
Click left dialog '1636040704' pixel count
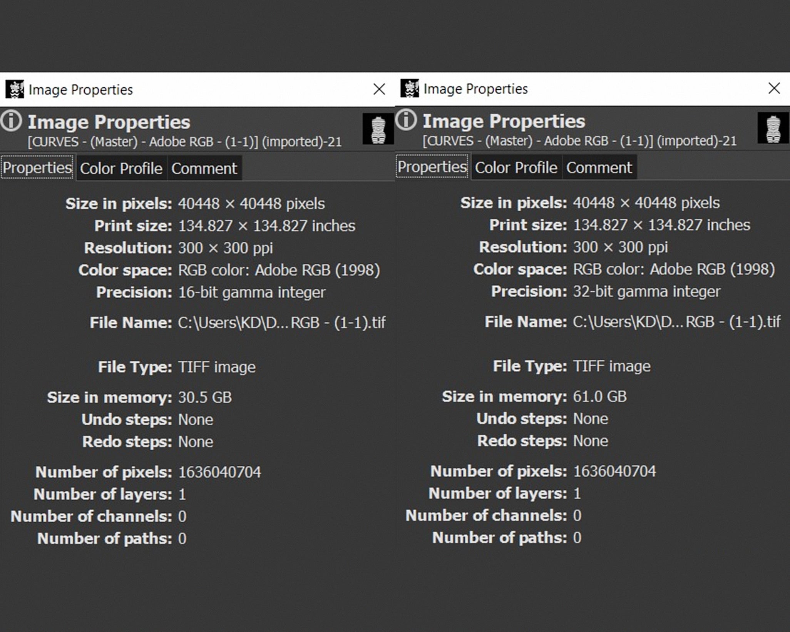(x=219, y=472)
